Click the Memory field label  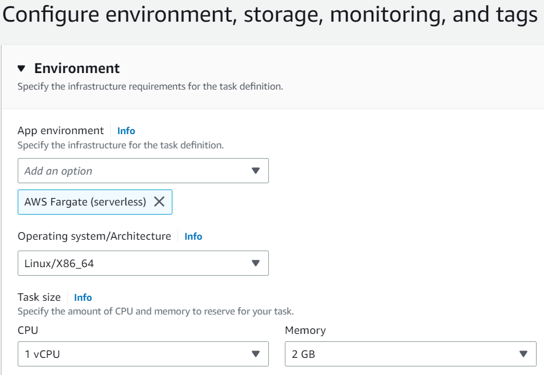click(x=305, y=330)
